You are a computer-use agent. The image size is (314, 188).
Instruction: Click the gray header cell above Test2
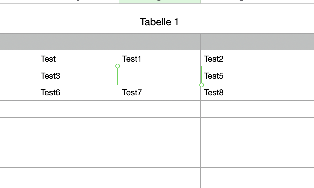coord(241,42)
